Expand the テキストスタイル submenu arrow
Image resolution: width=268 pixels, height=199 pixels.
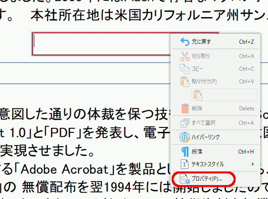click(253, 164)
